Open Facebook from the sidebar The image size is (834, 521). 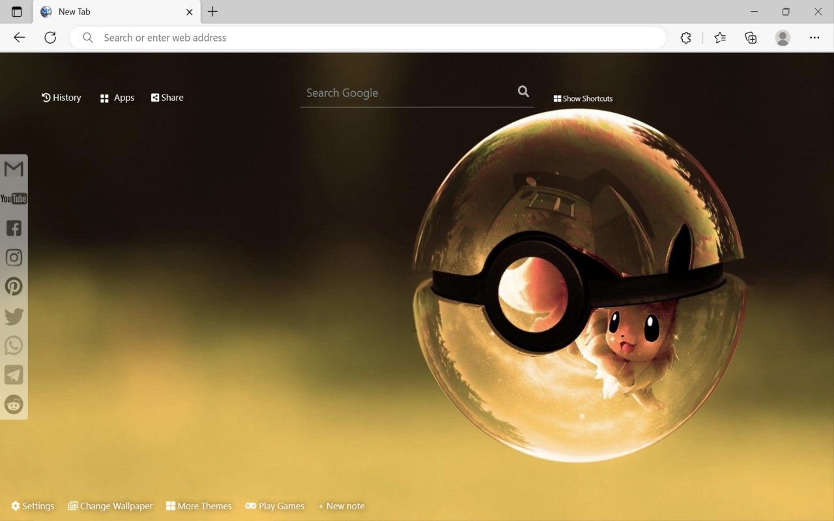[14, 228]
